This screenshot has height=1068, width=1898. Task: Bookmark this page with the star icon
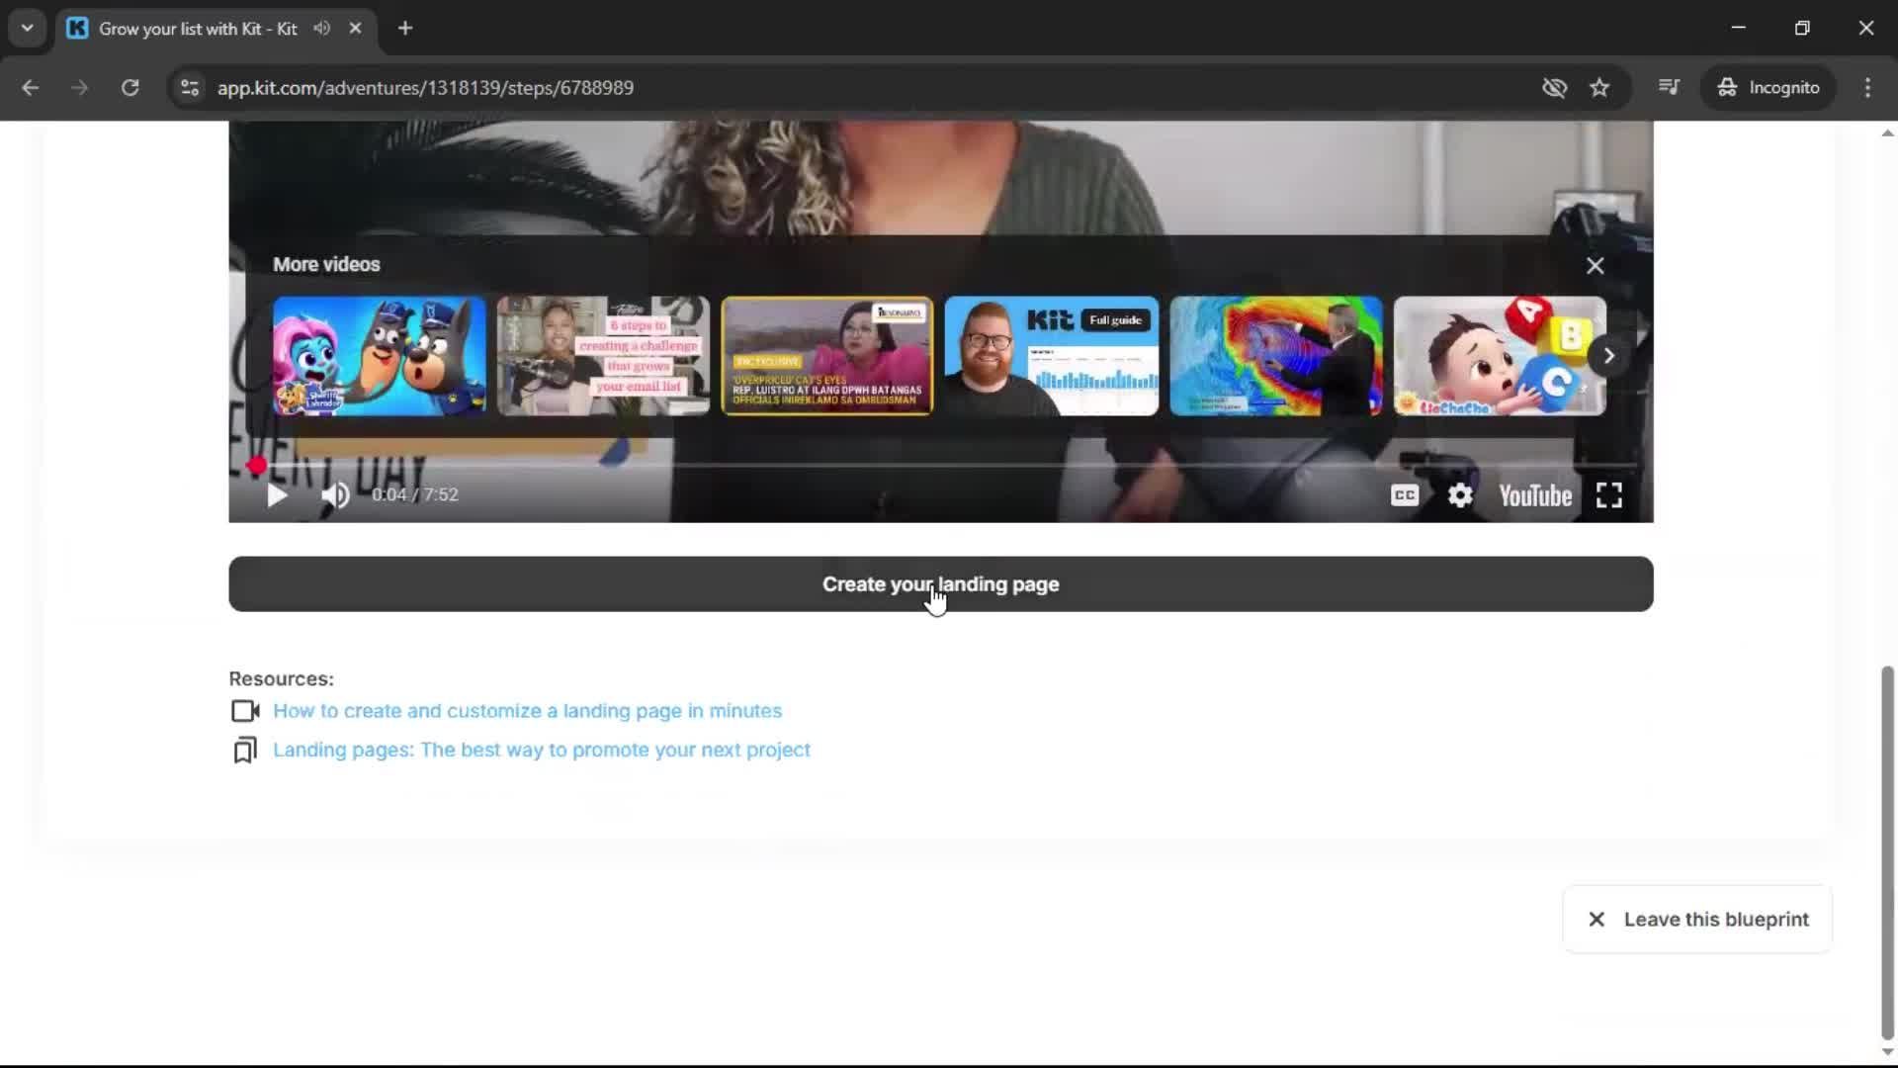coord(1599,87)
